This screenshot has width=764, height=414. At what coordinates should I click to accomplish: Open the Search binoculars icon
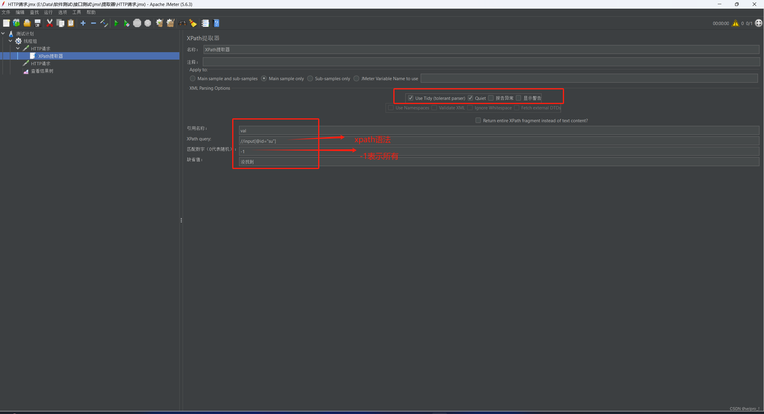183,23
